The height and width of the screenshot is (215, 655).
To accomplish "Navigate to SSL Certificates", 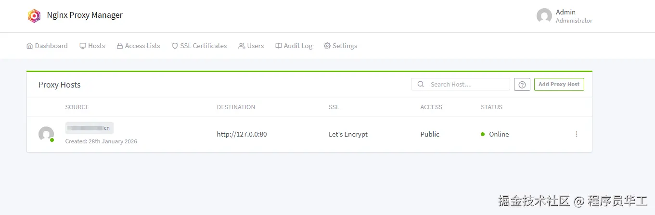I will [199, 46].
